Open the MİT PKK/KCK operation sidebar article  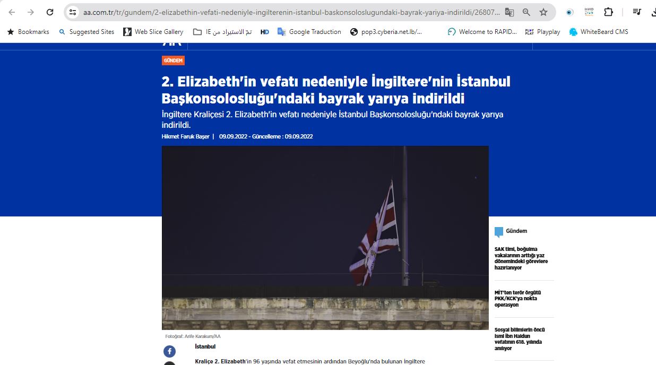(517, 299)
